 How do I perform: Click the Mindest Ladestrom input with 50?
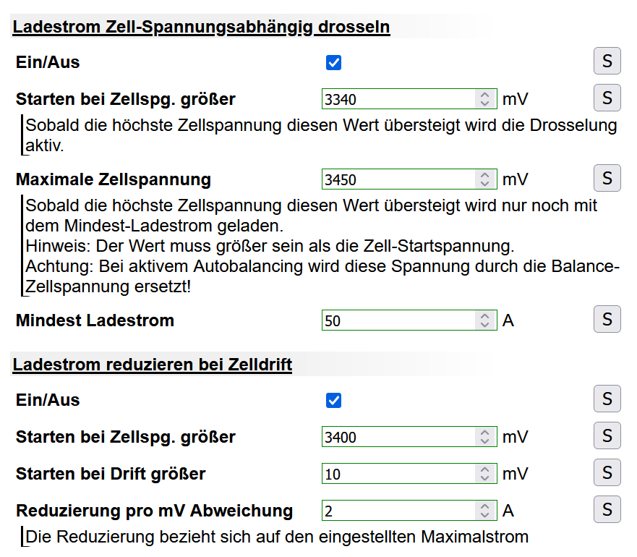point(399,320)
